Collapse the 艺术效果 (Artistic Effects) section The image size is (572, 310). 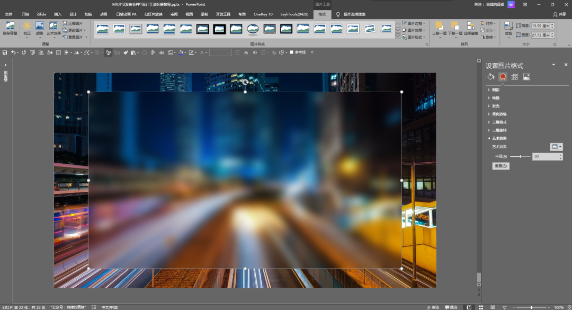coord(499,138)
